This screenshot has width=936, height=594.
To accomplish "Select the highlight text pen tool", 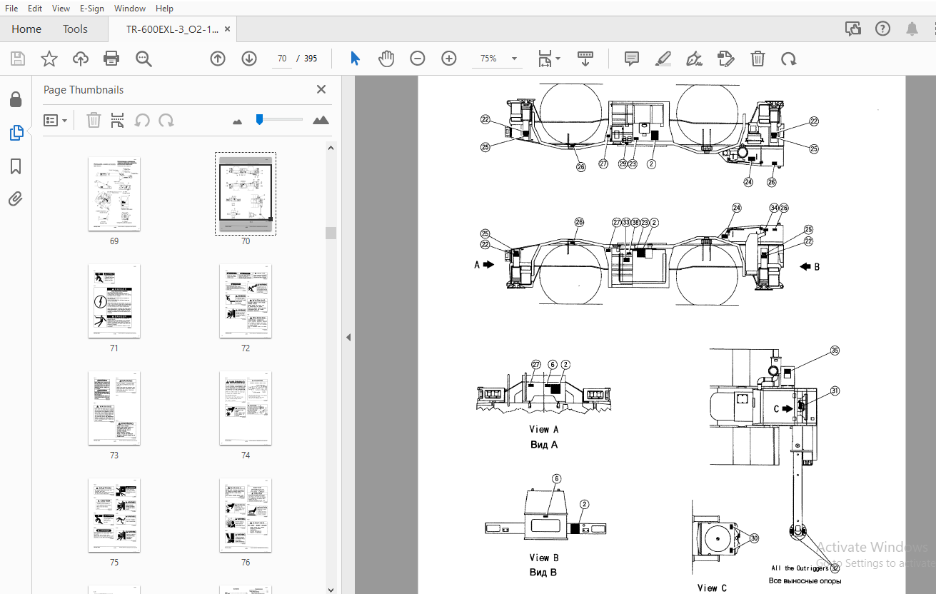I will coord(663,59).
